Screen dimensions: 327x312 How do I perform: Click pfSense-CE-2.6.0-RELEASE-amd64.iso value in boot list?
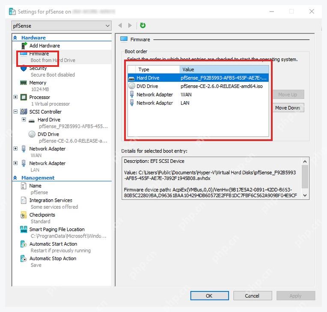click(x=222, y=86)
